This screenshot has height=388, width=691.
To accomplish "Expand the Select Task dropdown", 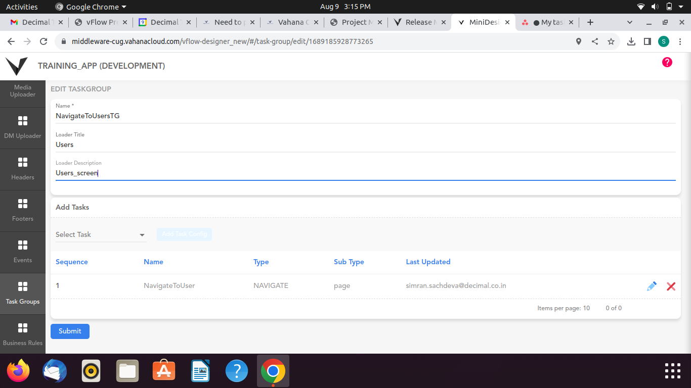I will pos(101,234).
